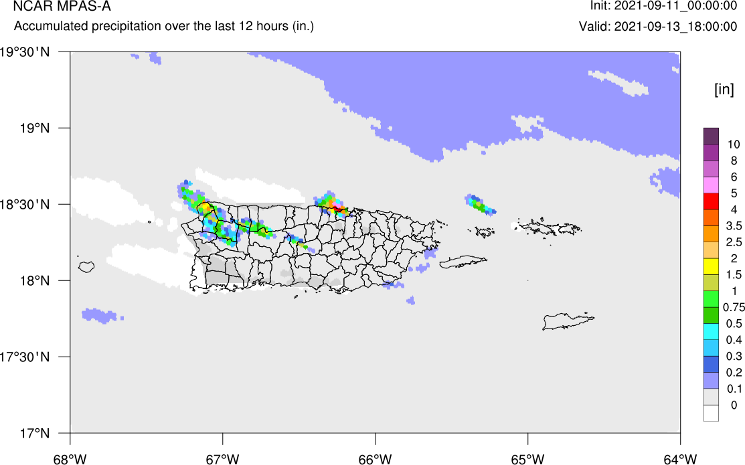This screenshot has height=465, width=745.
Task: Click the purple legend swatch between 8 and 10
Action: click(x=711, y=153)
